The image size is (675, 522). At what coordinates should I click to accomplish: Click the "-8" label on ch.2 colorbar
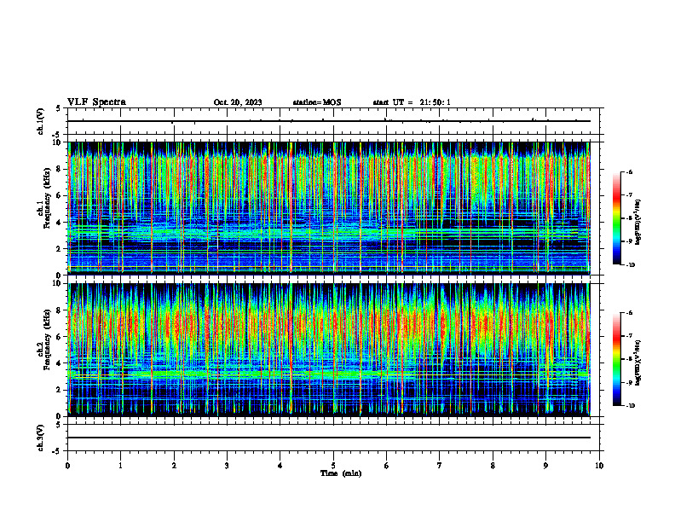coord(629,360)
